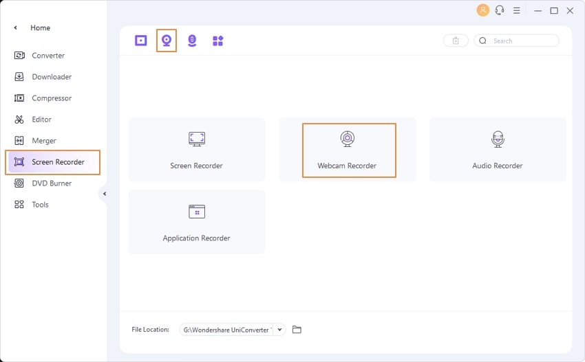Click the File Location path field
Image resolution: width=585 pixels, height=362 pixels.
click(x=227, y=330)
